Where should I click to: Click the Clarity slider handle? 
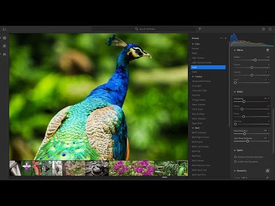(x=255, y=60)
